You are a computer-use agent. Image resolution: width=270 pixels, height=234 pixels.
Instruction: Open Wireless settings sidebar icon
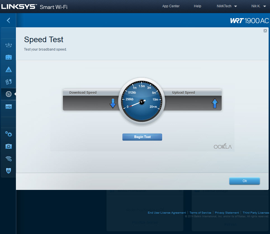[9, 159]
